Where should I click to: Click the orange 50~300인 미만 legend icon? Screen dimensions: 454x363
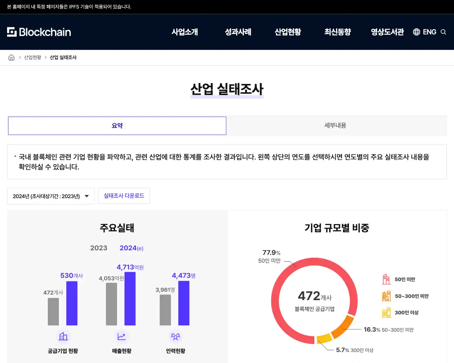tap(386, 296)
